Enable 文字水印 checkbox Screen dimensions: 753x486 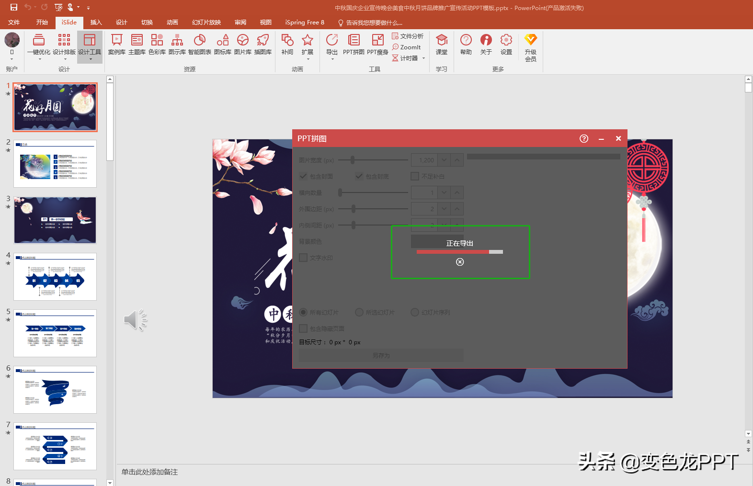(303, 258)
